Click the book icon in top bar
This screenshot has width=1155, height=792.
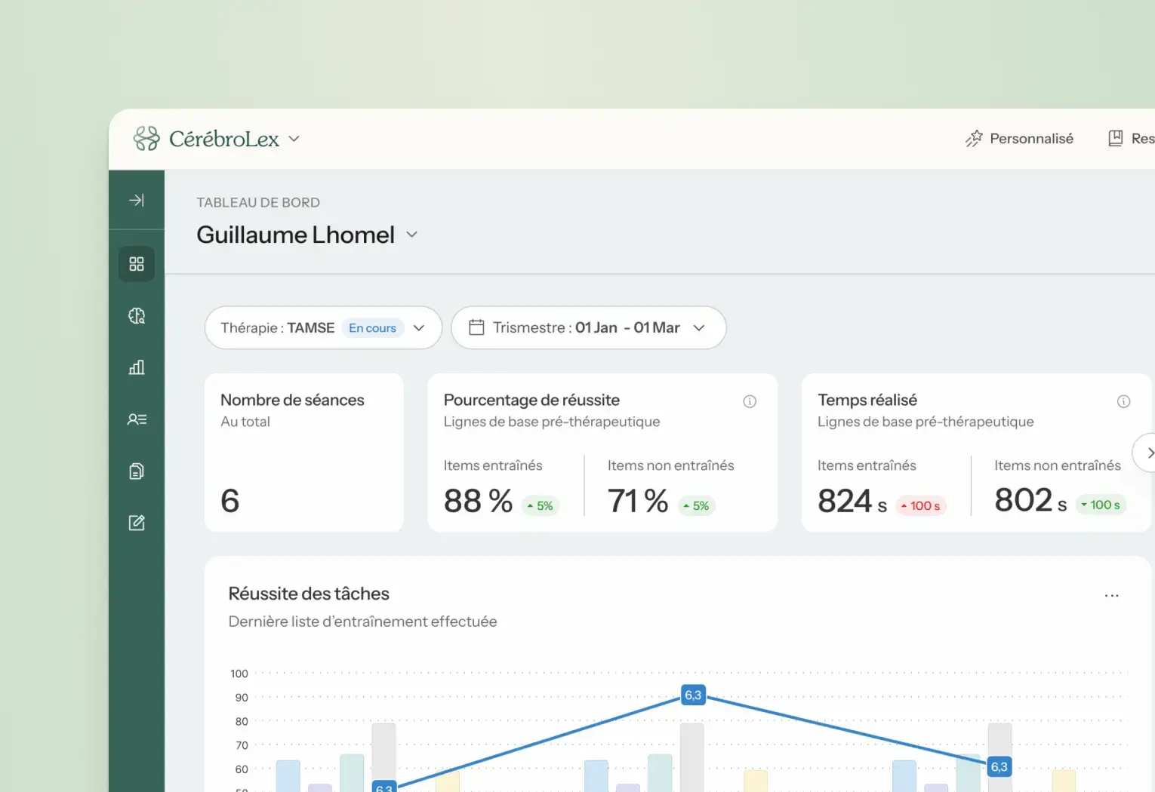[1115, 138]
